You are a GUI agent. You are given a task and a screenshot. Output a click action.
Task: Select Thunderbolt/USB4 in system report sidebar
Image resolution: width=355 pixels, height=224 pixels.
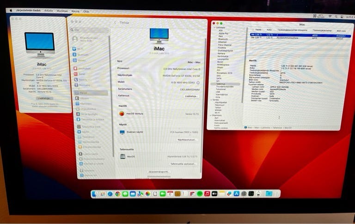tap(224, 87)
